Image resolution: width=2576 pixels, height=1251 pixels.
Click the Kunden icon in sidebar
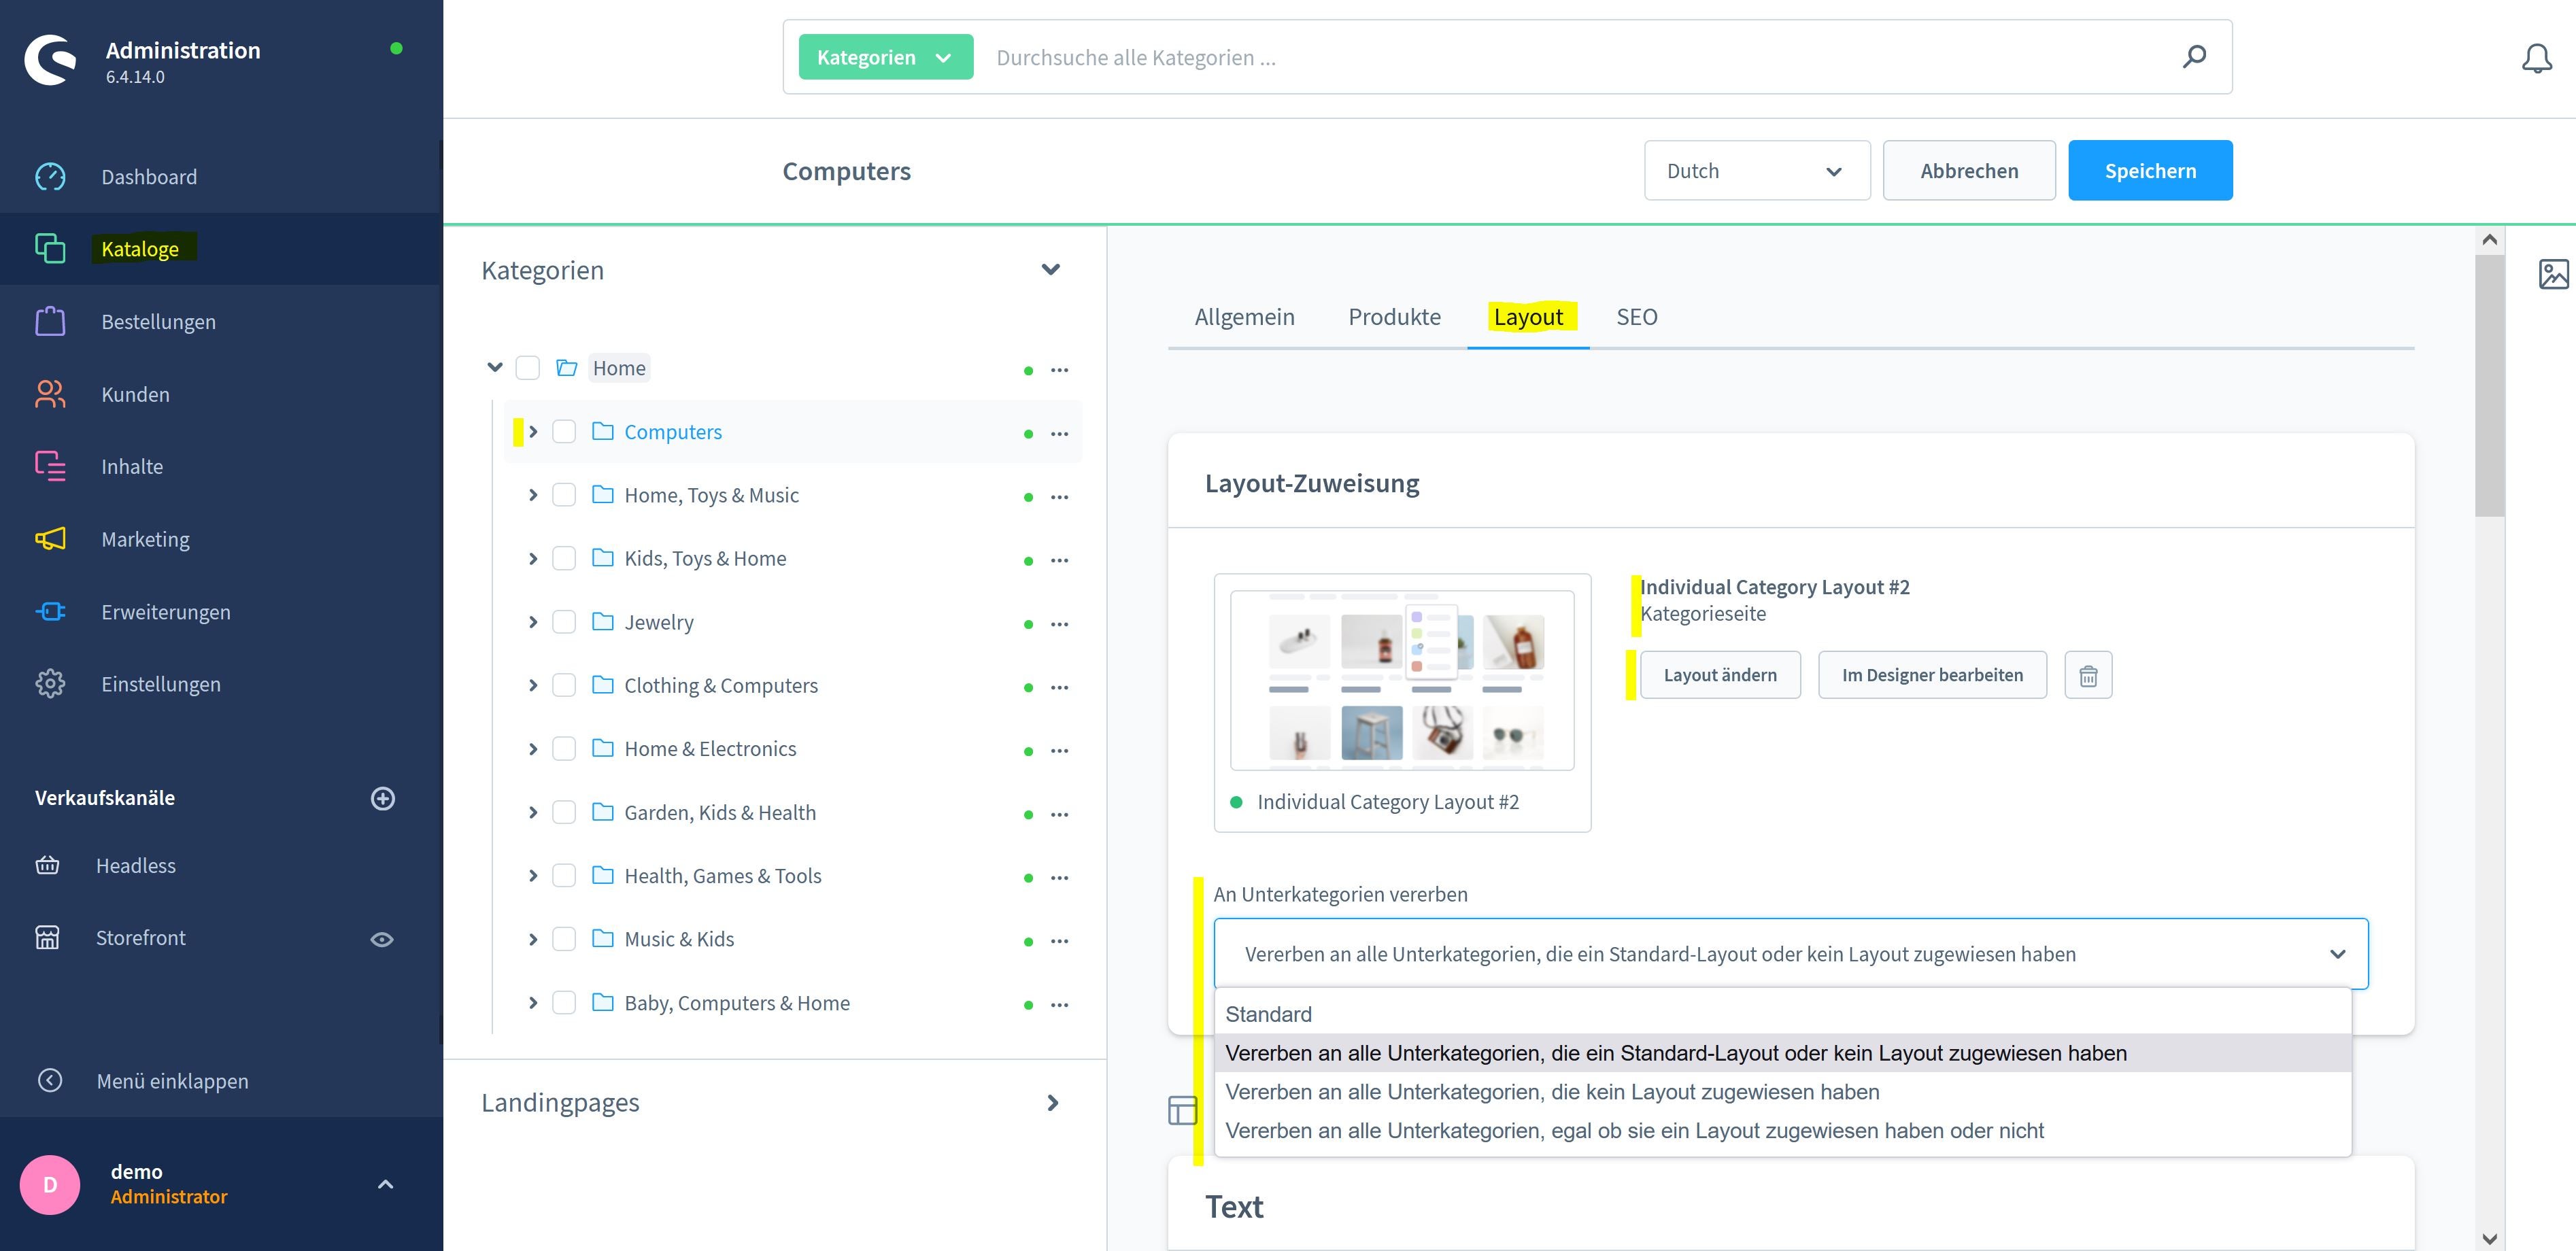(48, 392)
